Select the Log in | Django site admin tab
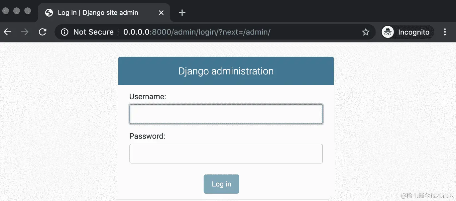 coord(104,13)
